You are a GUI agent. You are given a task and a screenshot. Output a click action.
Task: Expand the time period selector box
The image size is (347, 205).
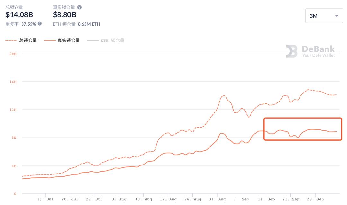(x=324, y=15)
